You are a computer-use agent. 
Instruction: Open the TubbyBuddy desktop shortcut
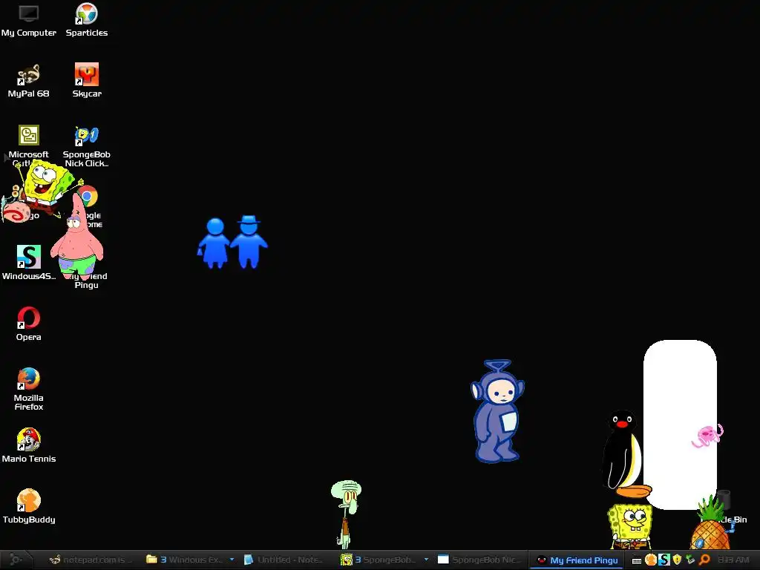tap(29, 506)
